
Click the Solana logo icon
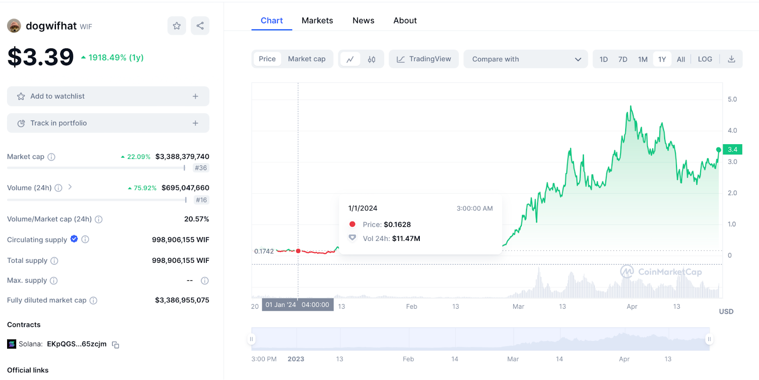12,344
